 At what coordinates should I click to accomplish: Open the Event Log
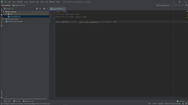click(x=181, y=101)
